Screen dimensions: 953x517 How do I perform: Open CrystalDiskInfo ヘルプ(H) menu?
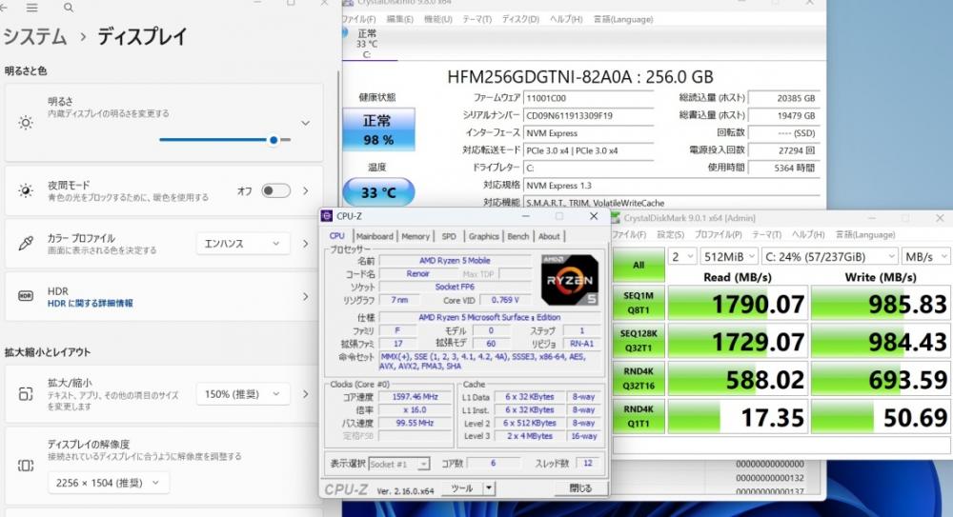pos(566,19)
